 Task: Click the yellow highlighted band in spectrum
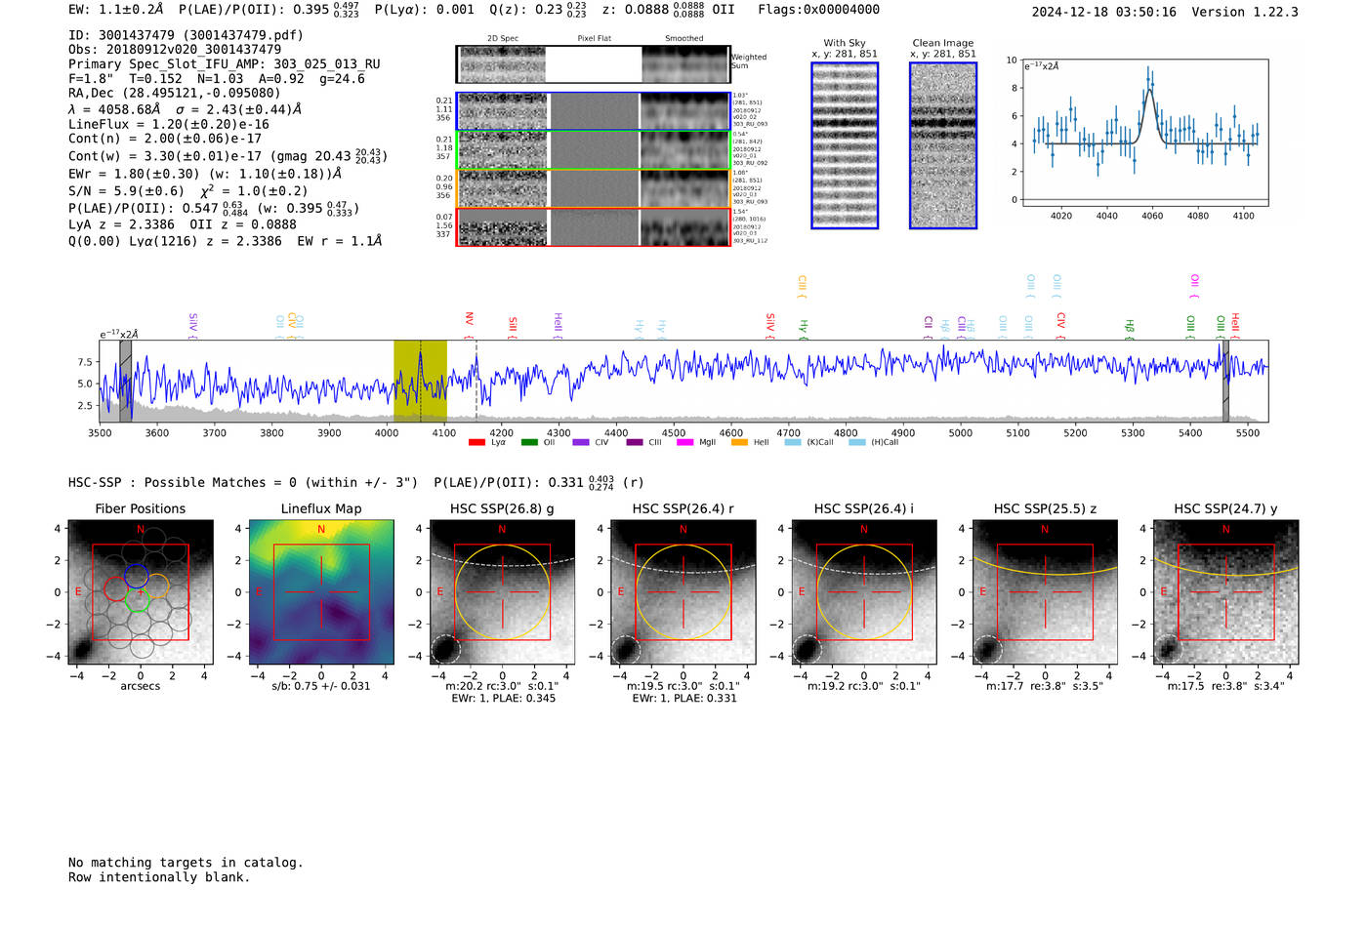(x=420, y=381)
